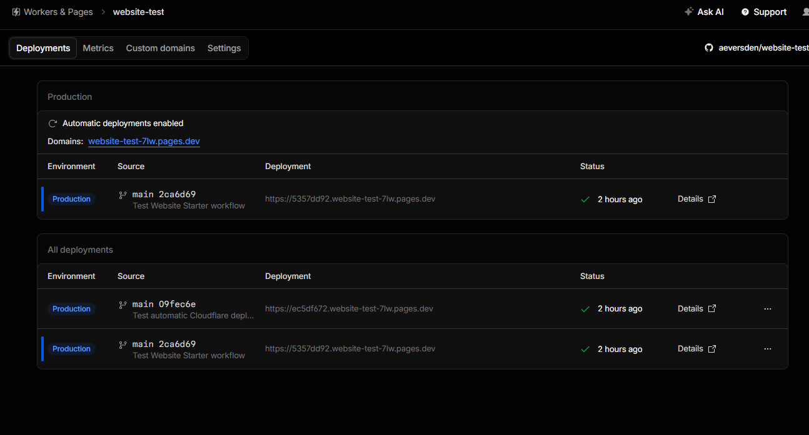Click Test Website Starter workflow in Production section
The height and width of the screenshot is (435, 809).
(189, 206)
